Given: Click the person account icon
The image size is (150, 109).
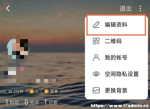Looking at the screenshot, I should [x=96, y=57].
